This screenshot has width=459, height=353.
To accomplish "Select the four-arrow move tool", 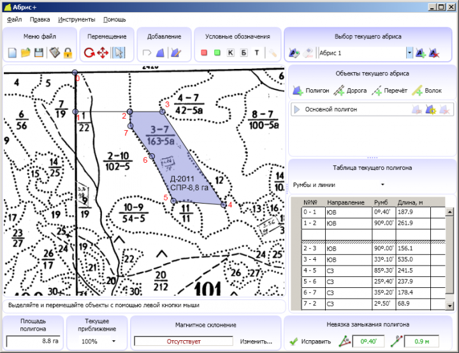I will point(103,53).
